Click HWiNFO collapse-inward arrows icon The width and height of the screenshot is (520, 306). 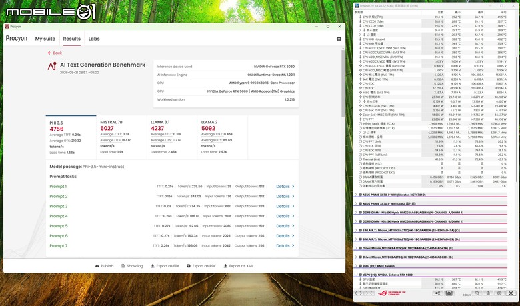(369, 293)
